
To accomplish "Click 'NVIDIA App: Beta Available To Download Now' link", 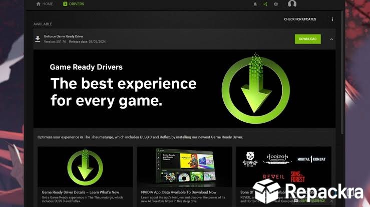I will point(179,192).
